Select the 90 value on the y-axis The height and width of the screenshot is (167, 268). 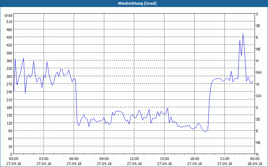point(10,131)
